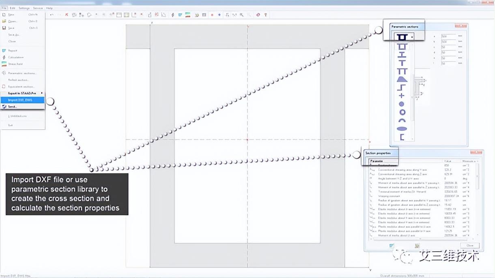
Task: Select the hollow ring section shape
Action: pos(402,112)
